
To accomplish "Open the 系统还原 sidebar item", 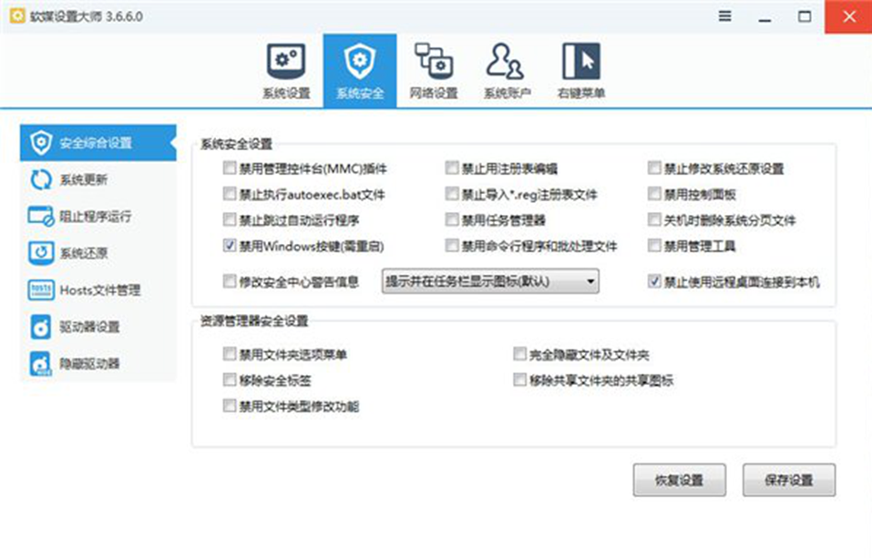I will [x=82, y=253].
